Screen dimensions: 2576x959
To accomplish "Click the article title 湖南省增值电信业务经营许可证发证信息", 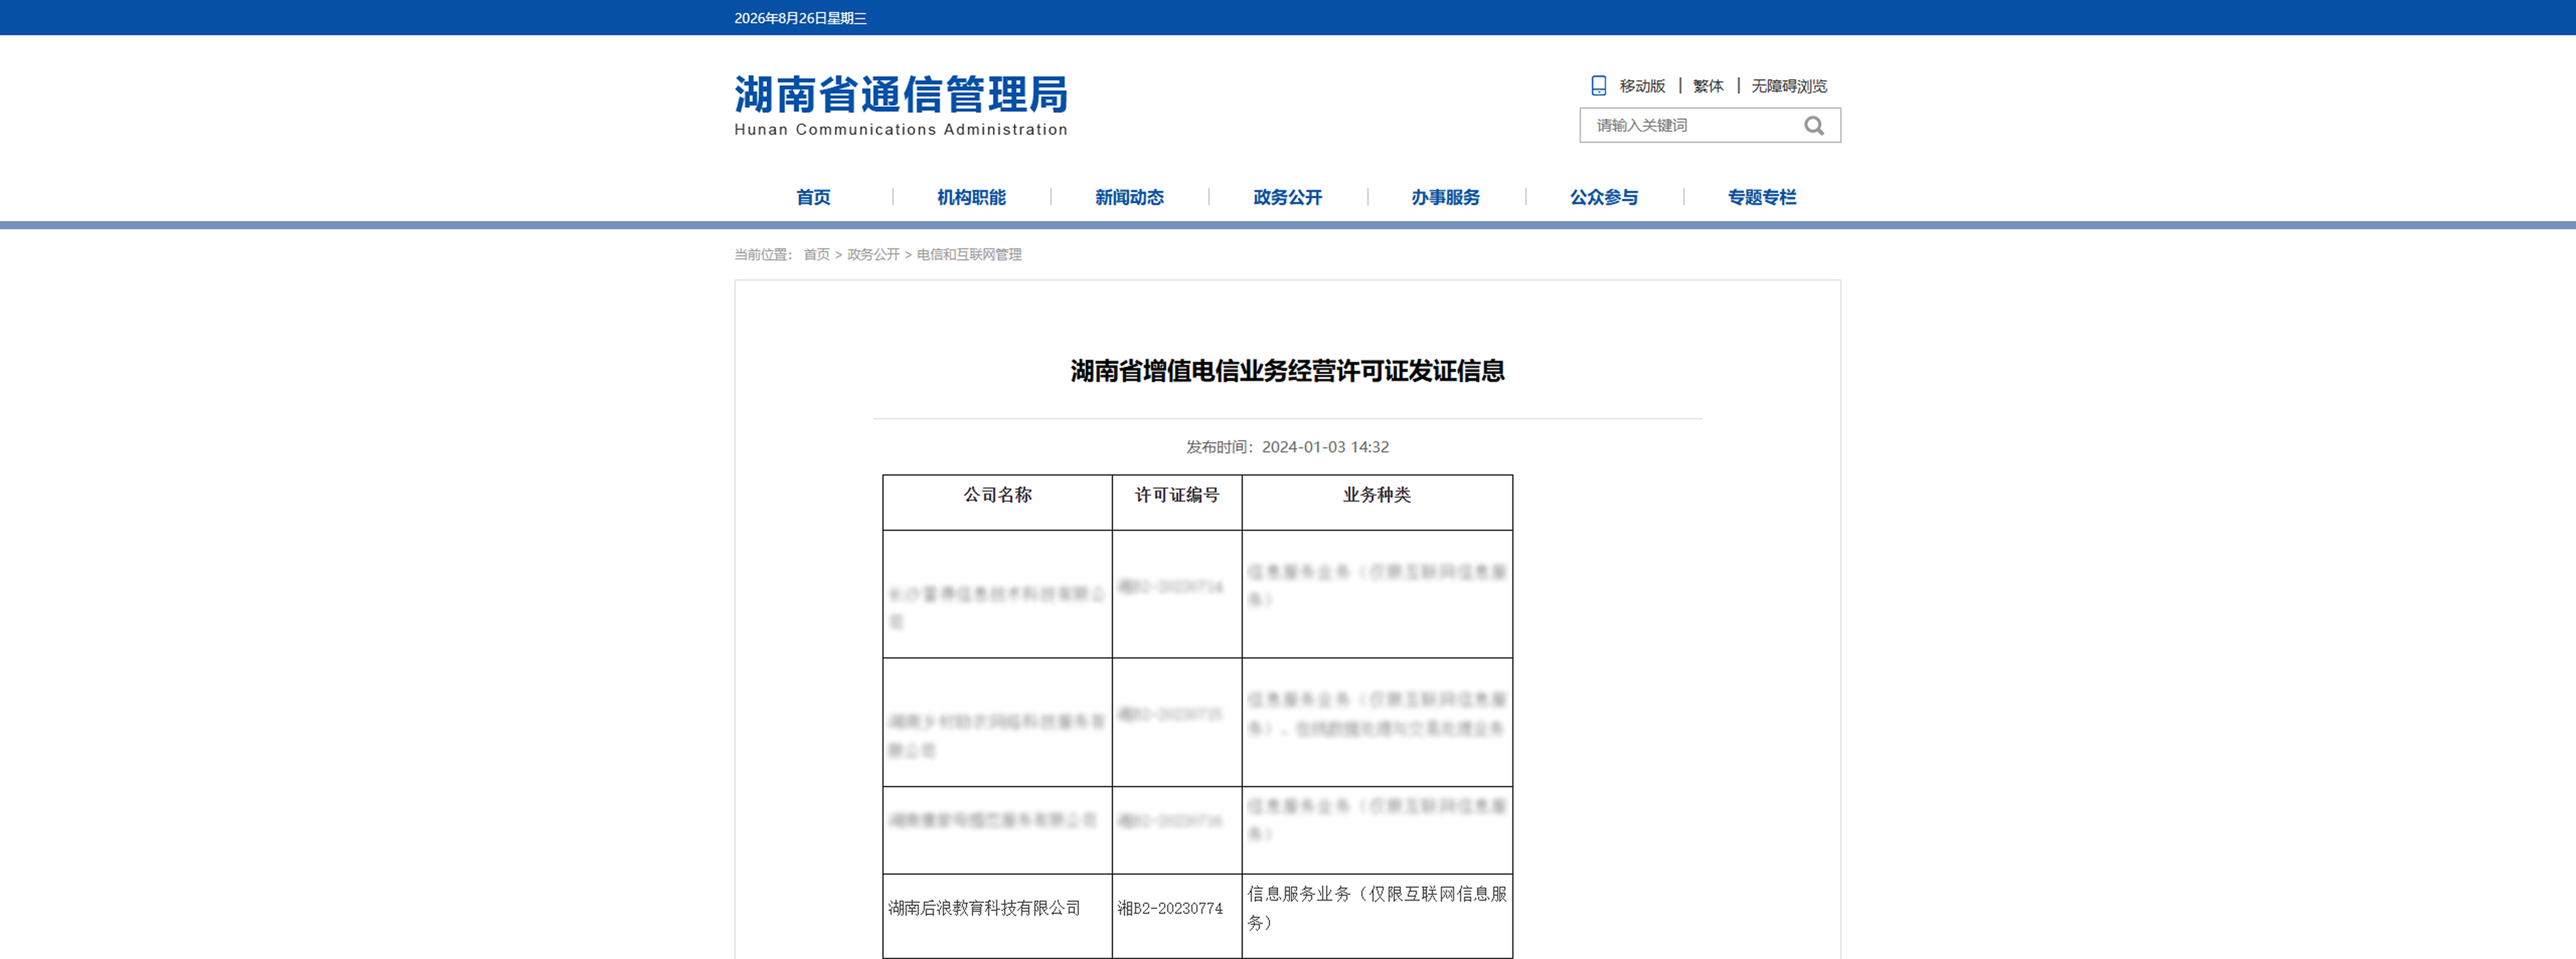I will click(1287, 370).
